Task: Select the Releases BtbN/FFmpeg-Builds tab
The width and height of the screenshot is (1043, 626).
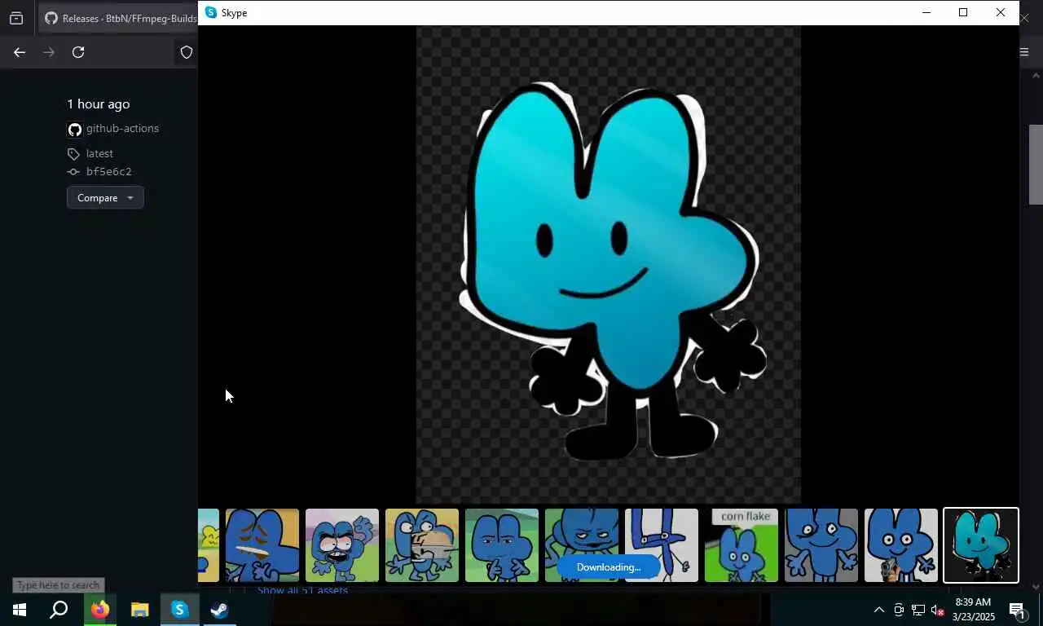Action: point(120,18)
